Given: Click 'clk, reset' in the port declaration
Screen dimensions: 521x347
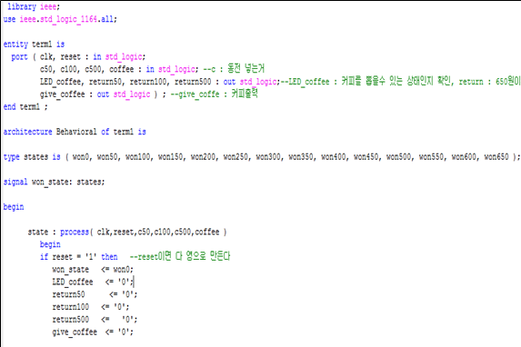Looking at the screenshot, I should 60,57.
